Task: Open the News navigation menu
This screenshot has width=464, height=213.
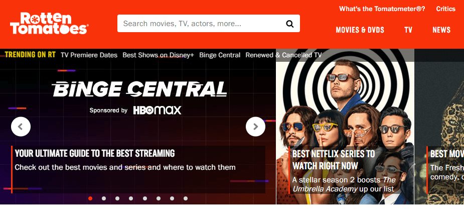Action: click(441, 30)
